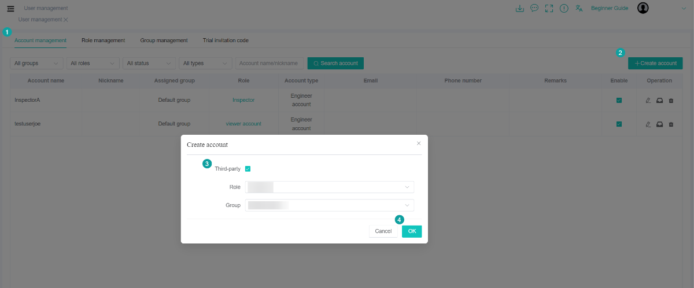
Task: Delete InspectorA with the trash icon
Action: tap(671, 100)
